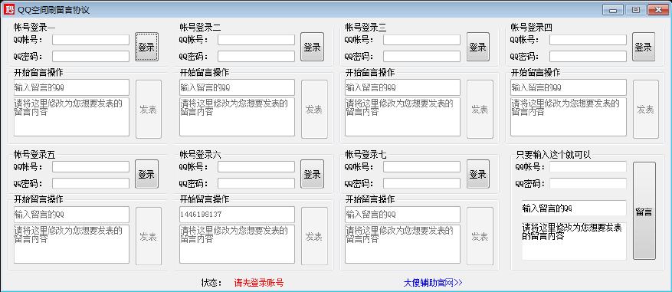
Task: Click 登录 button for 帐号登录四
Action: coord(644,47)
